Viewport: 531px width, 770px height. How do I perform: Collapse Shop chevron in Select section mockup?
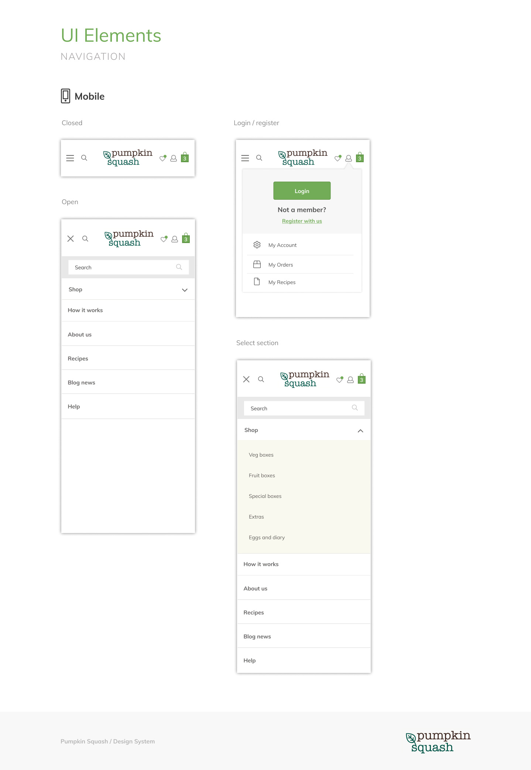pos(360,431)
